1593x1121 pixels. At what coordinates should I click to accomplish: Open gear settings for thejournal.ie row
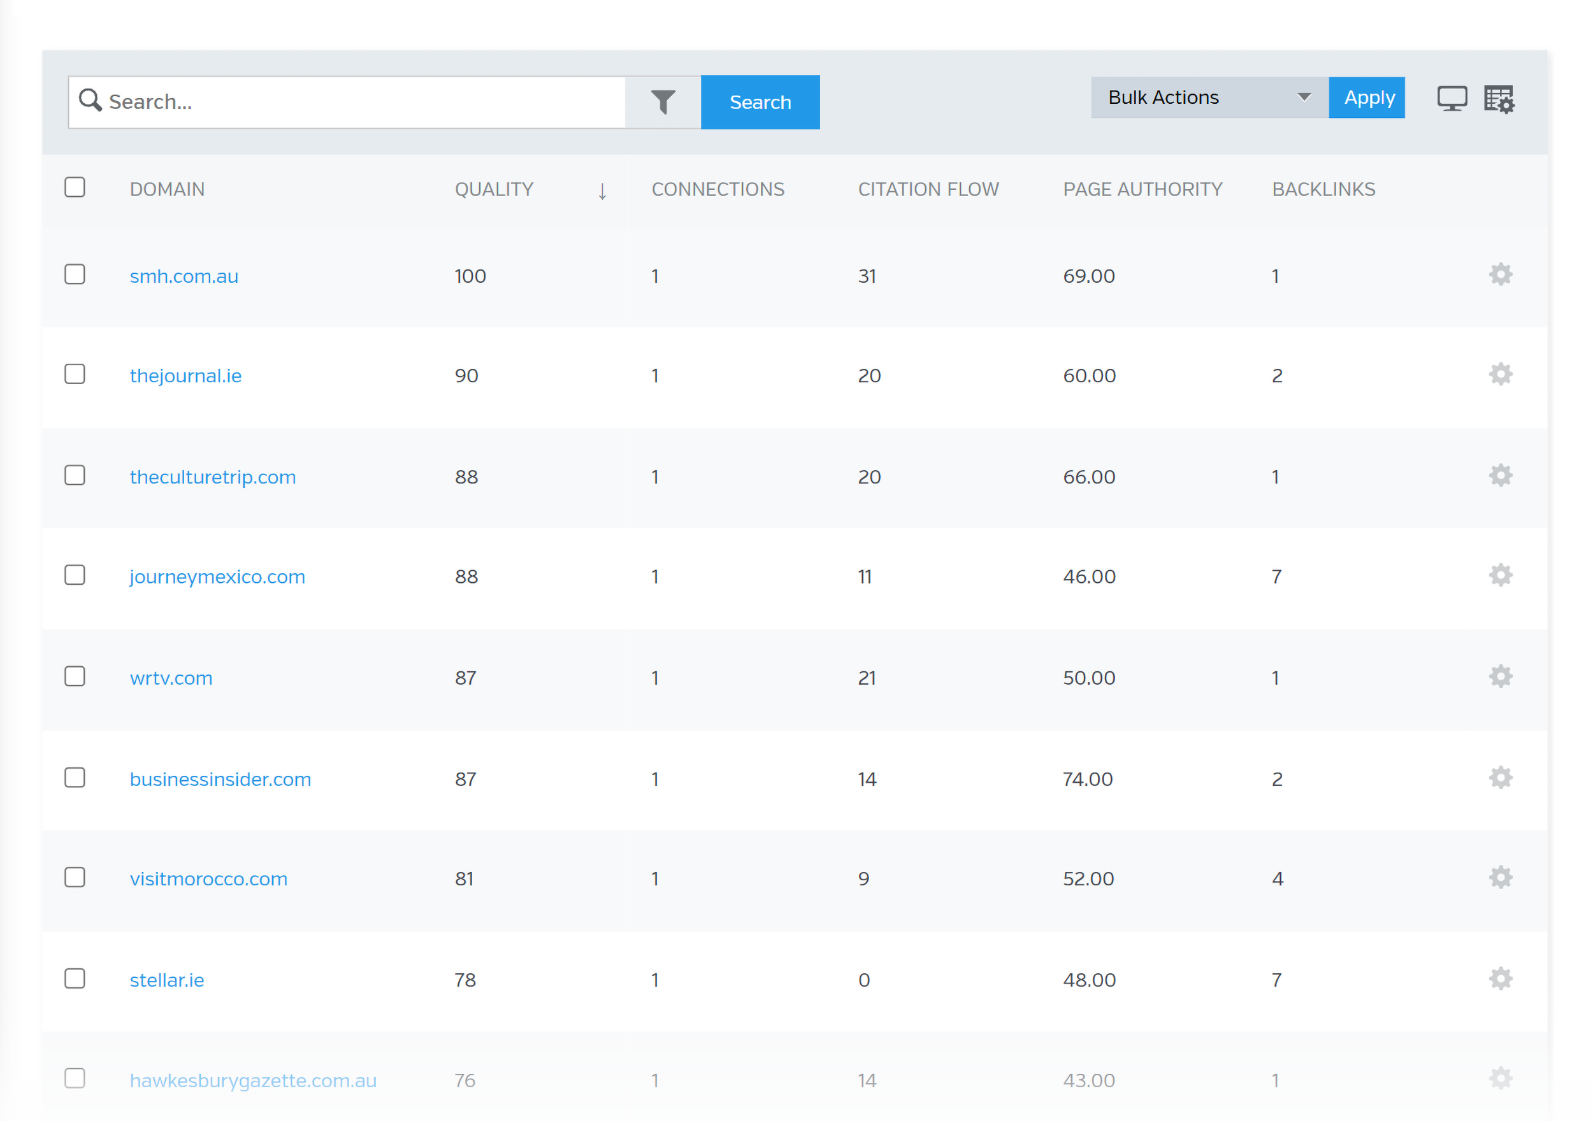(1500, 375)
